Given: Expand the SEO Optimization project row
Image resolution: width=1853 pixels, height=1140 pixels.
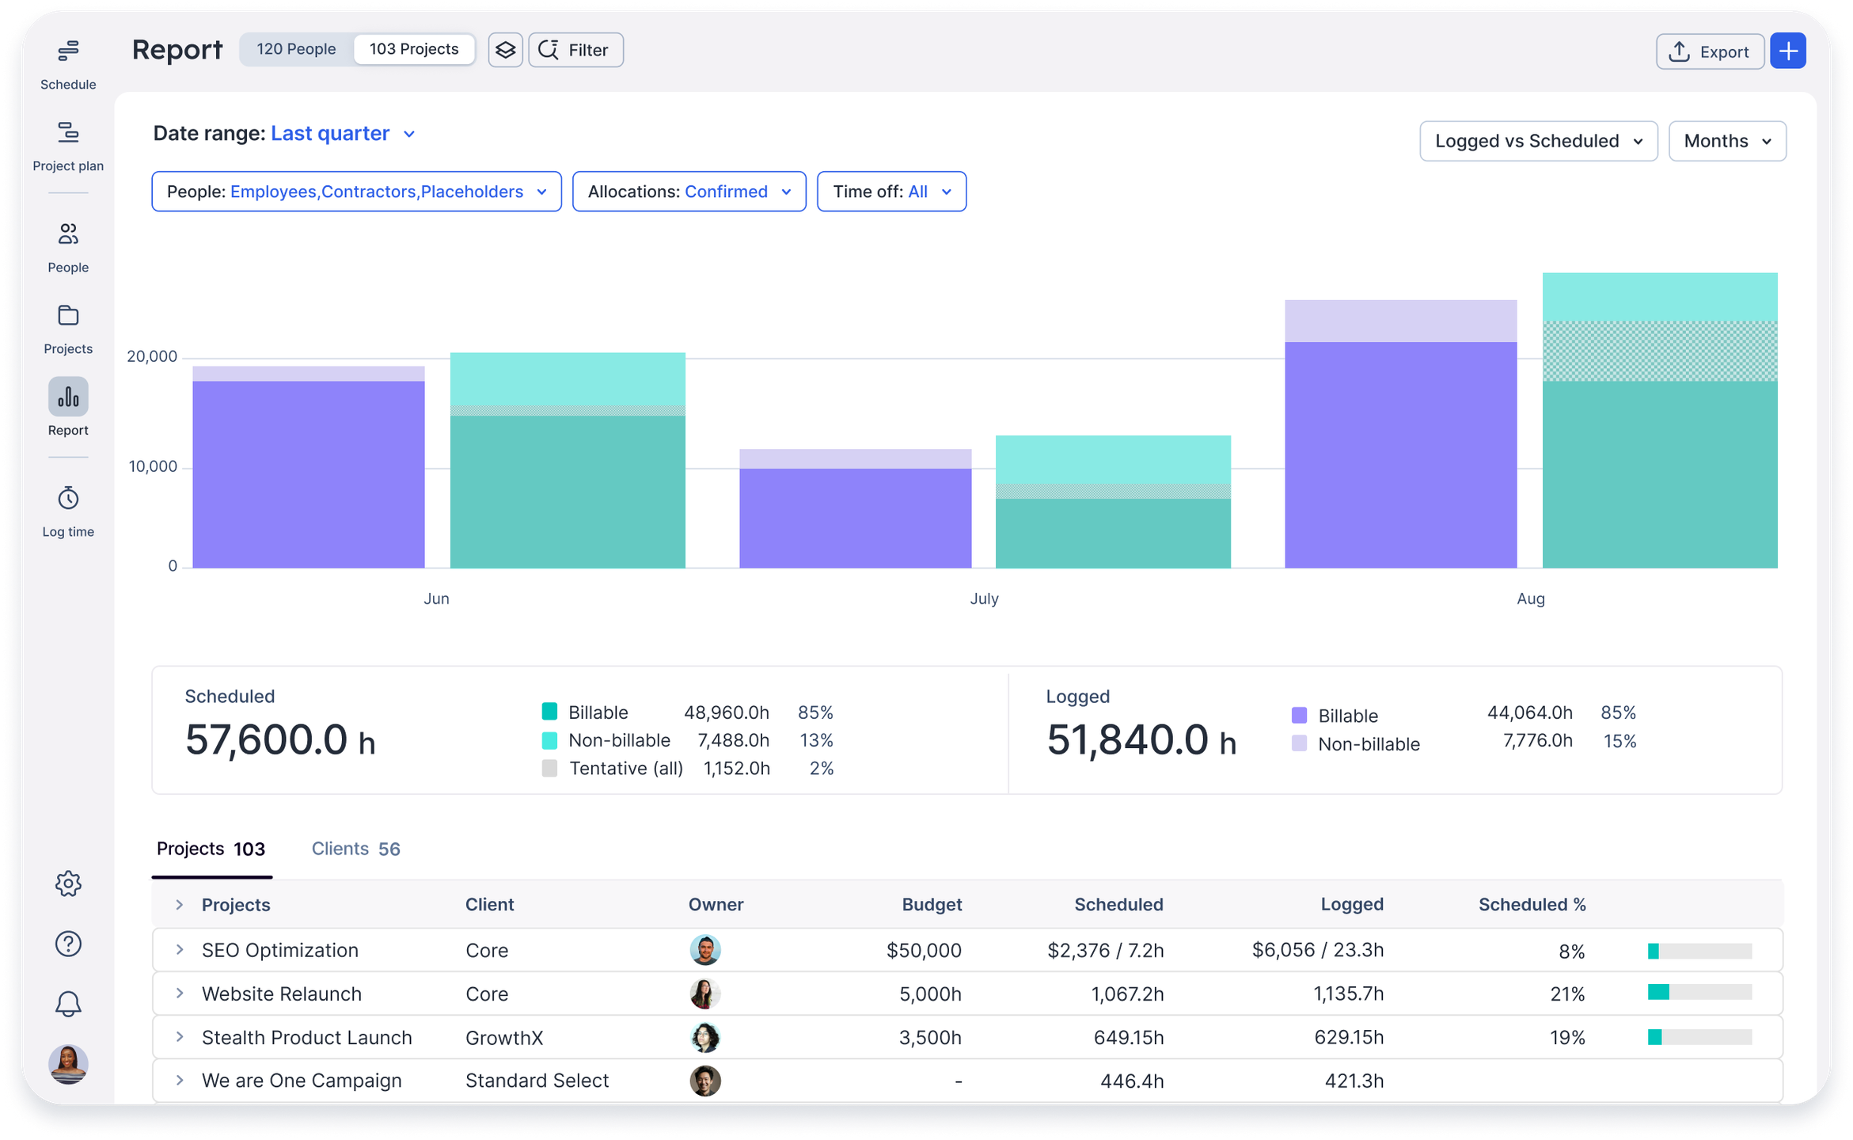Looking at the screenshot, I should click(x=180, y=950).
